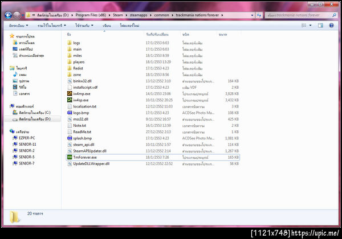This screenshot has width=342, height=239.
Task: Click the last toolbar button (New folder)
Action: 129,26
